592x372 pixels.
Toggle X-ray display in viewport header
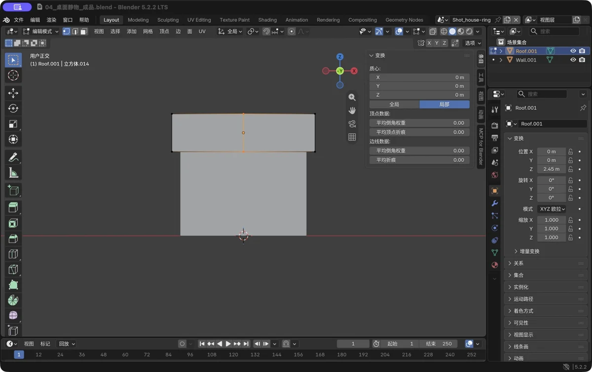click(433, 32)
